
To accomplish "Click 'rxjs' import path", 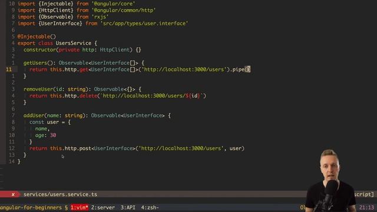I will (100, 17).
